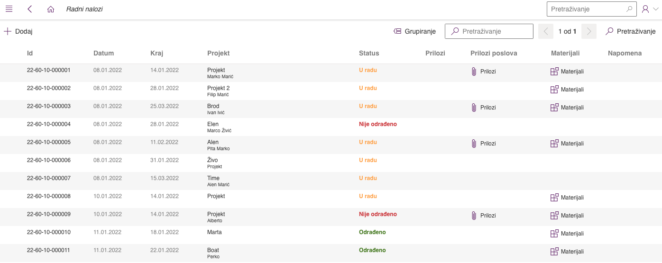Image resolution: width=662 pixels, height=263 pixels.
Task: Open the Grupiranje grouping option
Action: tap(415, 31)
